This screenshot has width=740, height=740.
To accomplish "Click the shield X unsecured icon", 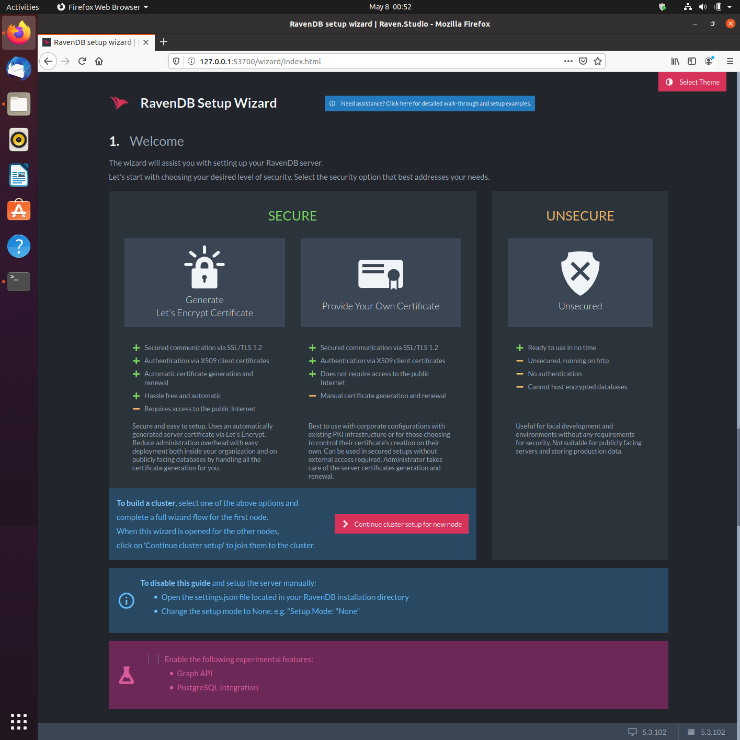I will (x=580, y=273).
